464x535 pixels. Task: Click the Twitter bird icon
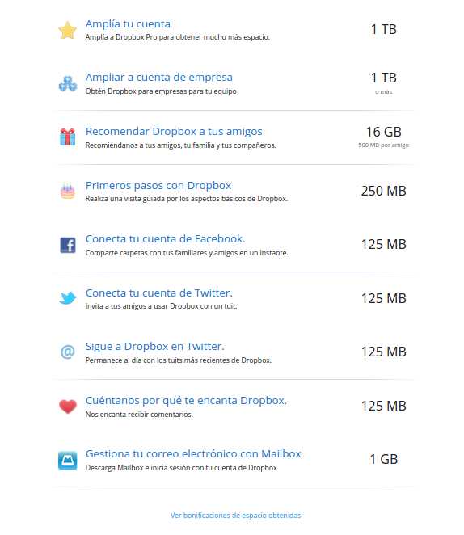tap(68, 298)
